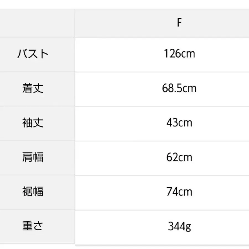Click the 344g weight value
249x249 pixels.
tap(179, 226)
